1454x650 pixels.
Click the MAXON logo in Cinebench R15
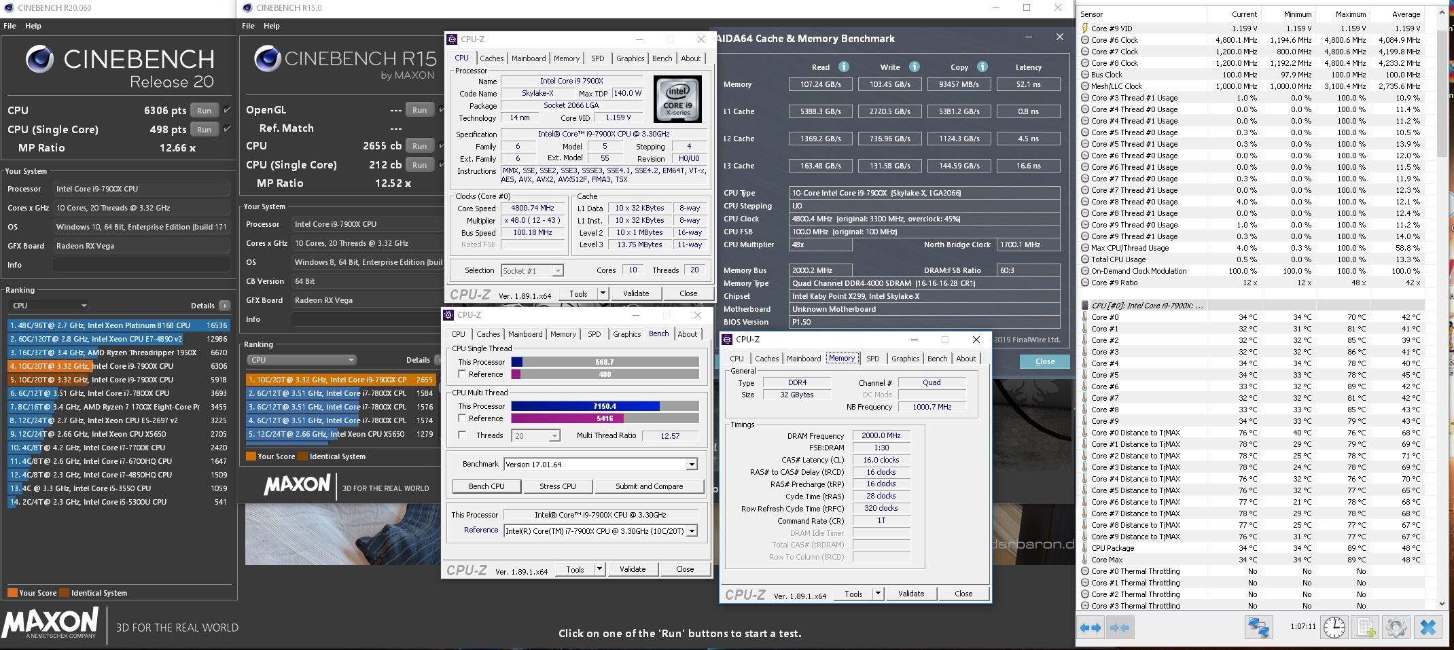point(298,484)
